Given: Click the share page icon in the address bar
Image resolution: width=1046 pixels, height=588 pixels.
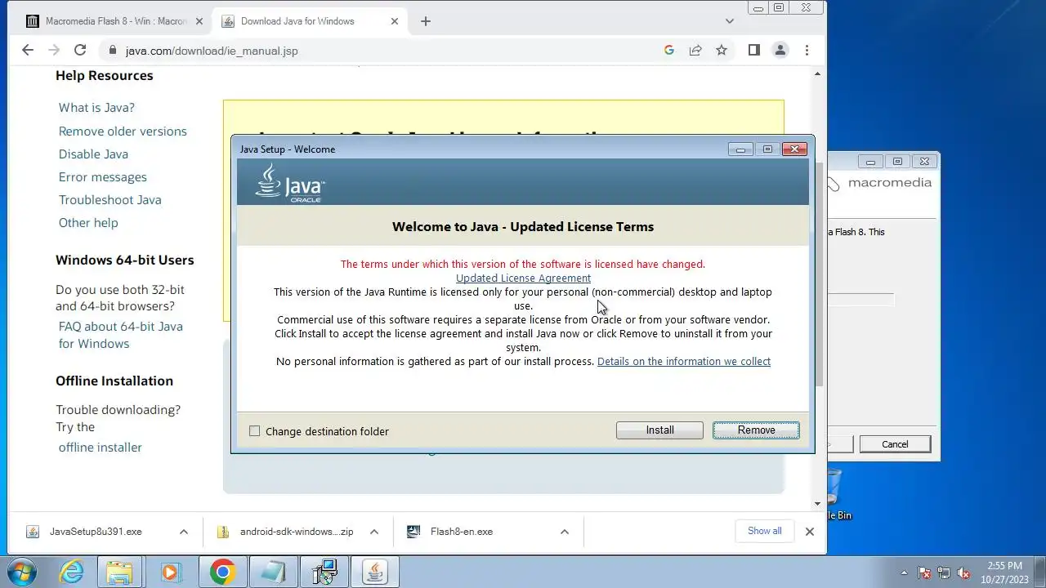Looking at the screenshot, I should pos(695,51).
